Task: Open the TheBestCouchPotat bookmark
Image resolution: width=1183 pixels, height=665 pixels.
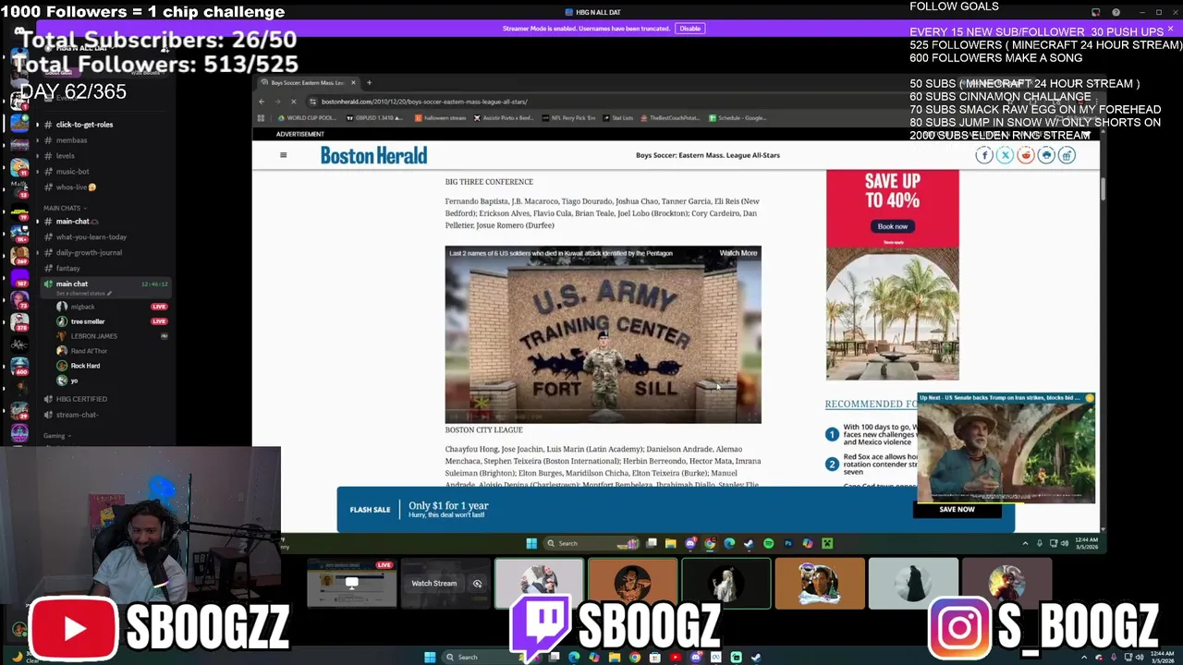Action: tap(671, 118)
